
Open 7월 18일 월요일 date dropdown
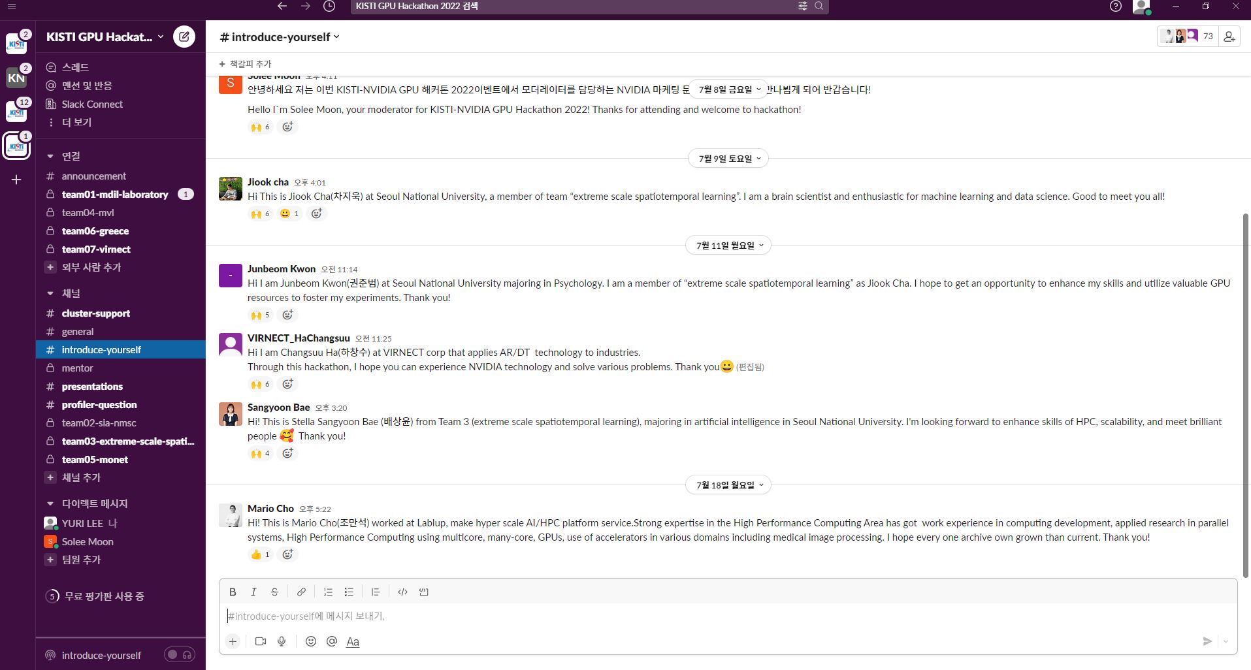728,485
